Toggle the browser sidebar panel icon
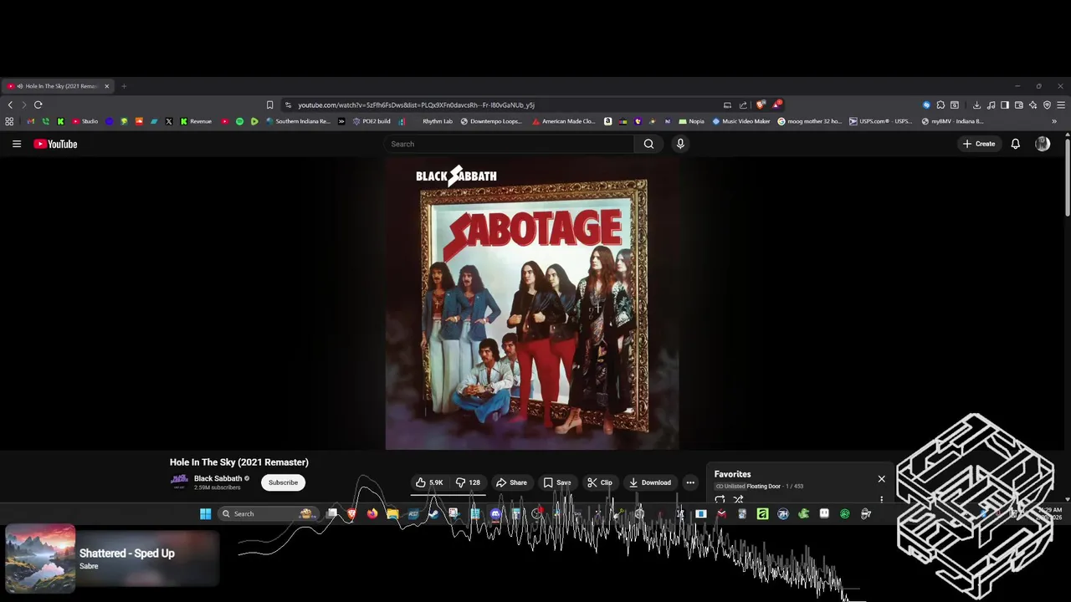 pyautogui.click(x=1005, y=105)
